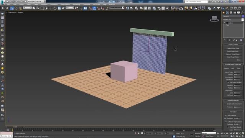Toggle the Angle Snap button
The width and height of the screenshot is (245, 138).
(94, 8)
